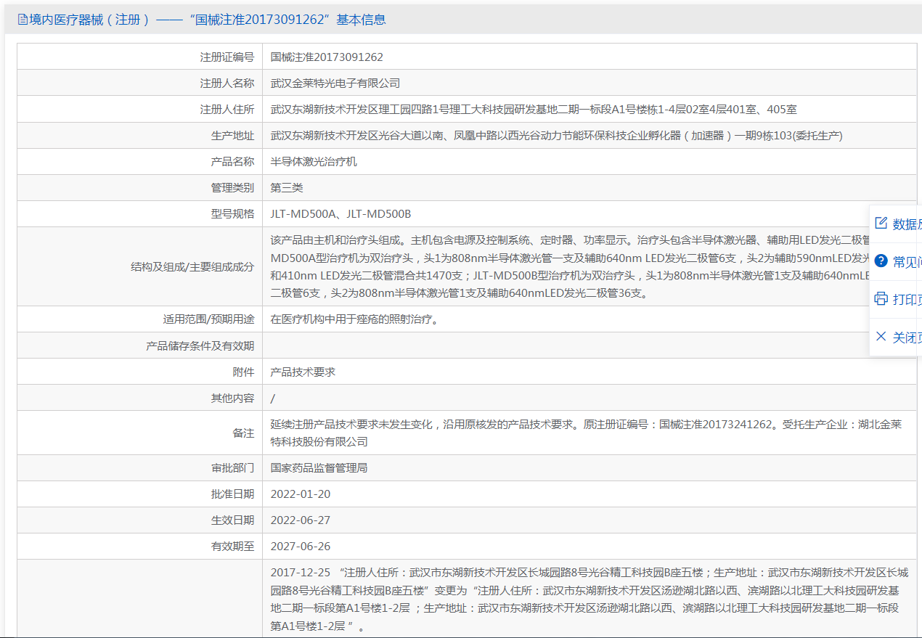Select production address ending 103(委托生产)
Screen dimensions: 922x638
(556, 136)
